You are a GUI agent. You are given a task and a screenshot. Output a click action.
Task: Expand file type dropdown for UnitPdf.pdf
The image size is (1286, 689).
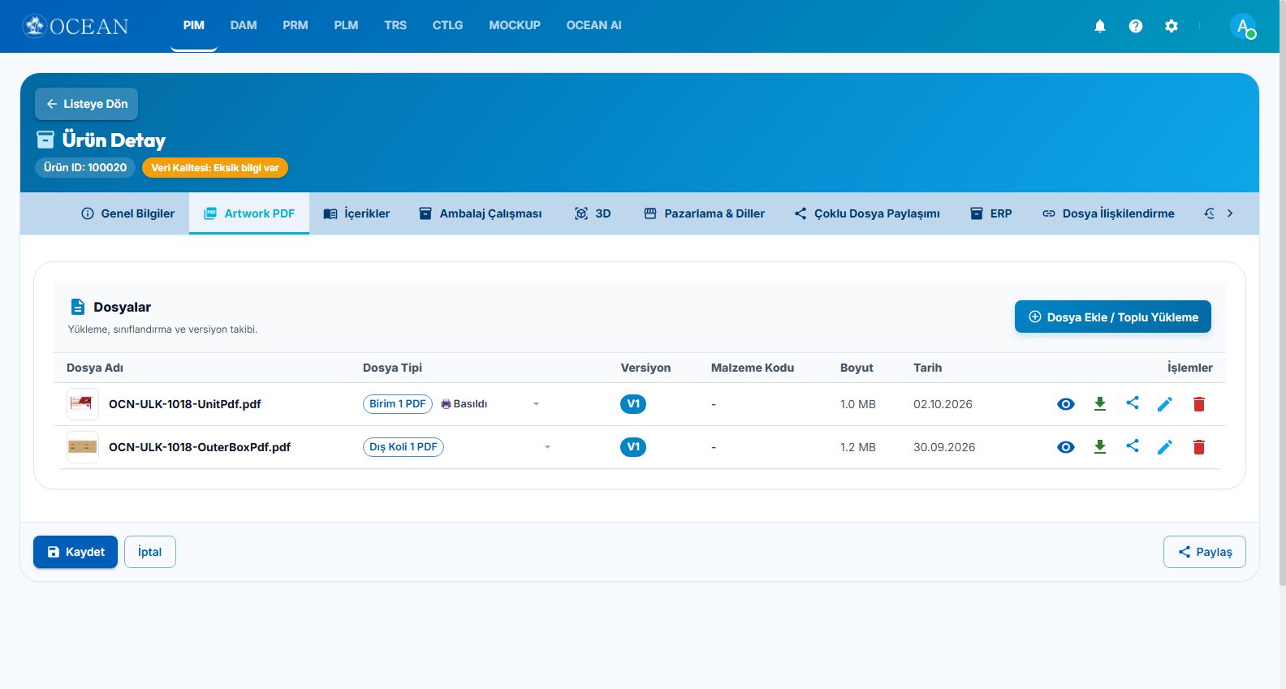(536, 404)
